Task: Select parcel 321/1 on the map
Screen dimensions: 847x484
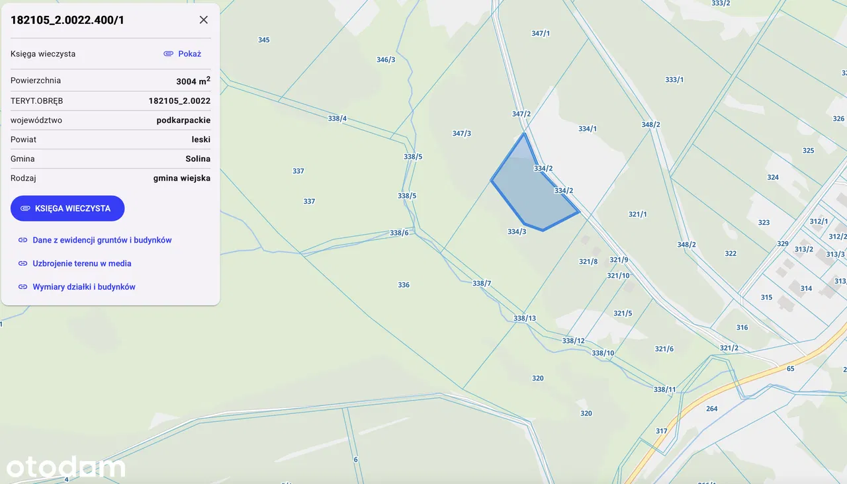Action: coord(637,214)
